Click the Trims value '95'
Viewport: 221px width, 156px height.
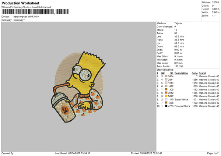point(176,33)
